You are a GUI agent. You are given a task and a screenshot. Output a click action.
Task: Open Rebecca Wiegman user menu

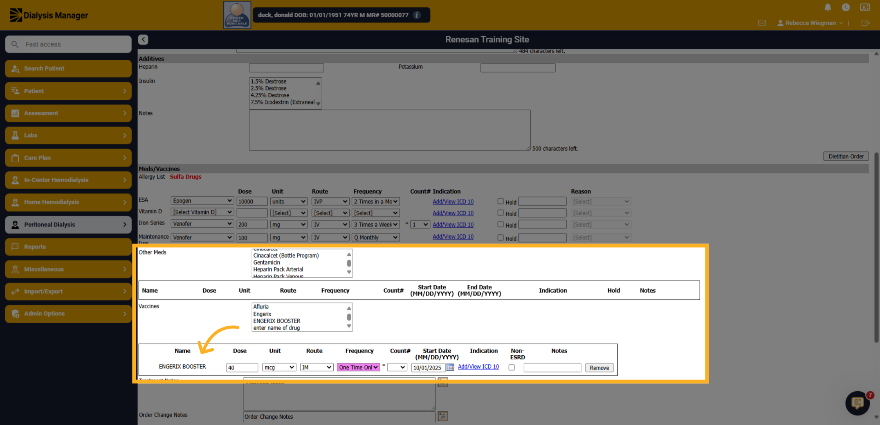(x=810, y=23)
